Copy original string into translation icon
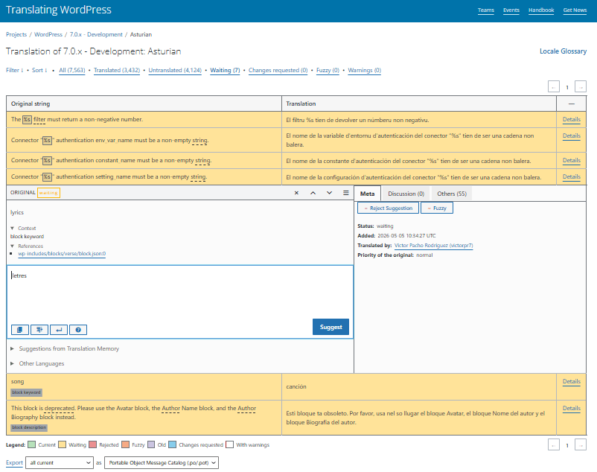 coord(20,330)
